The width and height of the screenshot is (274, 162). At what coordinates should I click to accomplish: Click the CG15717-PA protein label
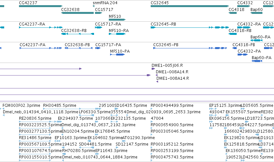(108, 45)
